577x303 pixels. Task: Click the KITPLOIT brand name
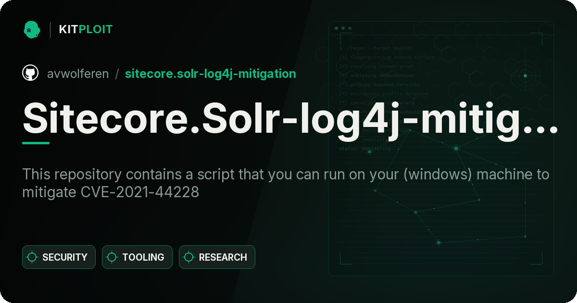pyautogui.click(x=86, y=29)
